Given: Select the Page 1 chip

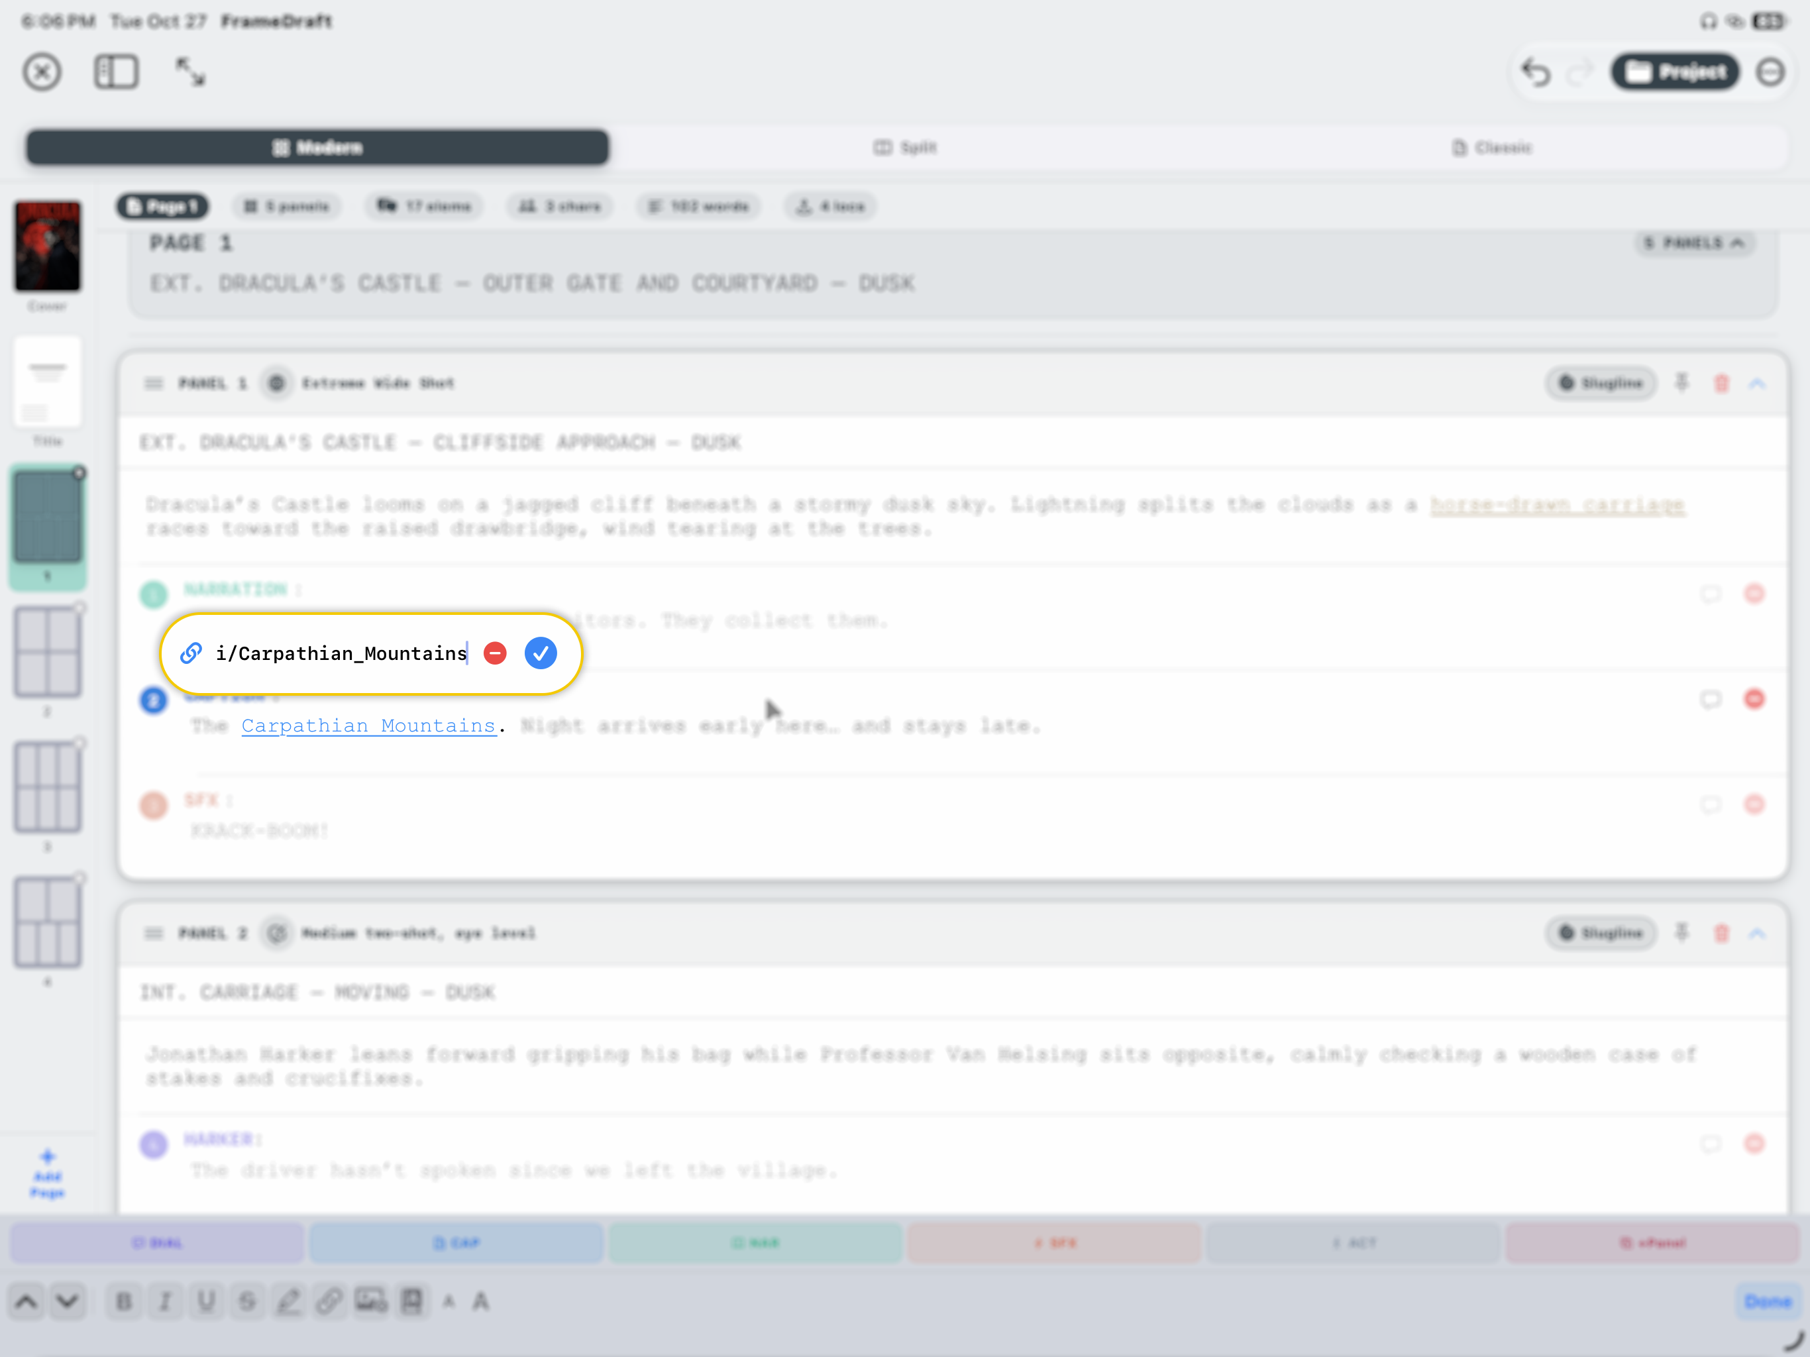Looking at the screenshot, I should point(163,206).
